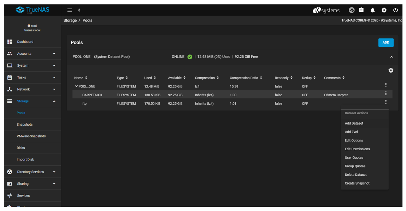
Task: Click Storage breadcrumb link
Action: [x=70, y=20]
